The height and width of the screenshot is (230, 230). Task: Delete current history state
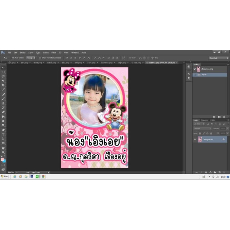tap(224, 117)
